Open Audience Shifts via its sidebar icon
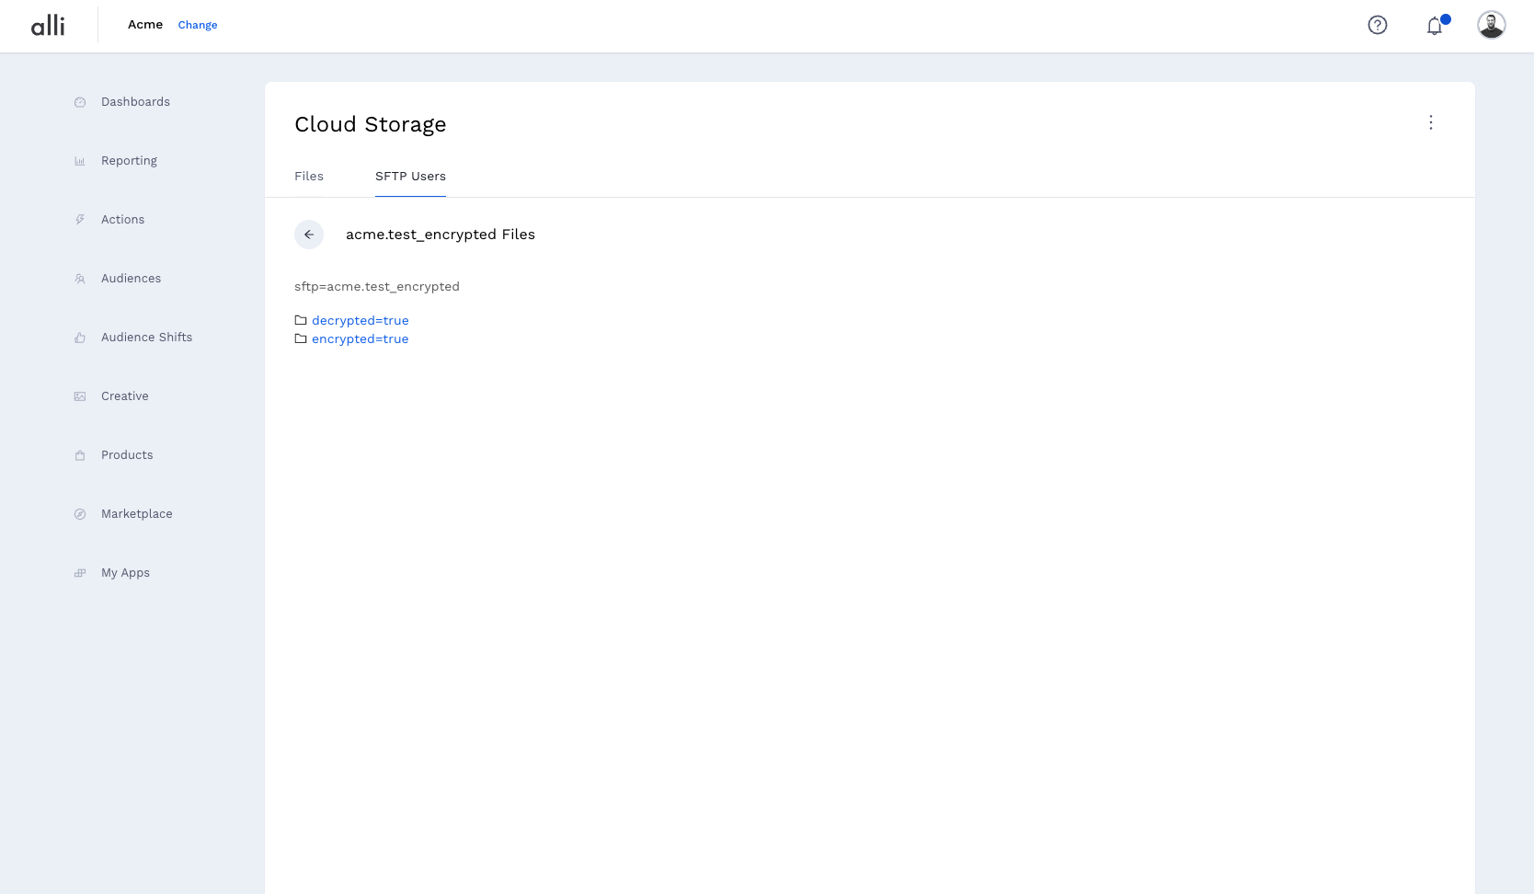The width and height of the screenshot is (1534, 894). [x=81, y=337]
